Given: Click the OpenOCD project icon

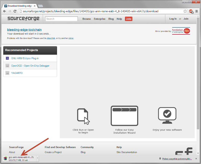Looking at the screenshot, I should click(x=8, y=66).
